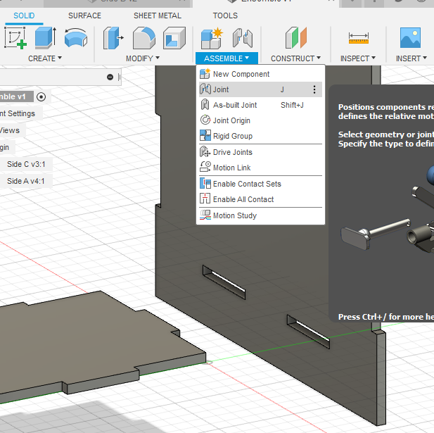Image resolution: width=434 pixels, height=433 pixels.
Task: Select Side C v3:1 in browser tree
Action: 26,164
